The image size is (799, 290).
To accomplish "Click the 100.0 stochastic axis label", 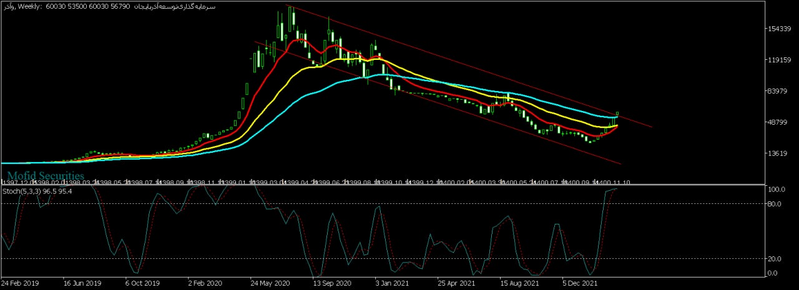I will click(x=776, y=189).
